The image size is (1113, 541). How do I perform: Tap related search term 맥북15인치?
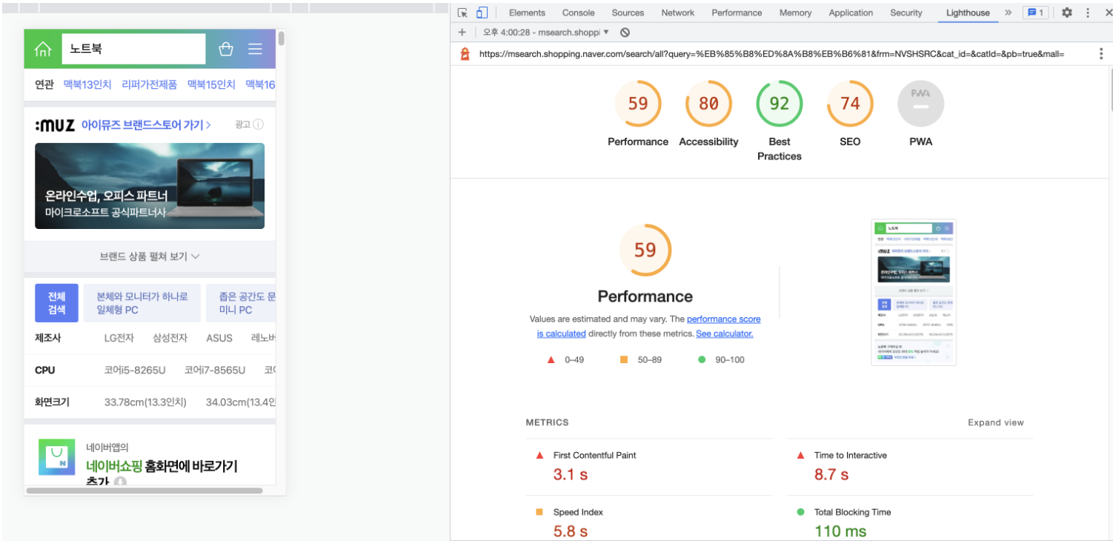211,84
